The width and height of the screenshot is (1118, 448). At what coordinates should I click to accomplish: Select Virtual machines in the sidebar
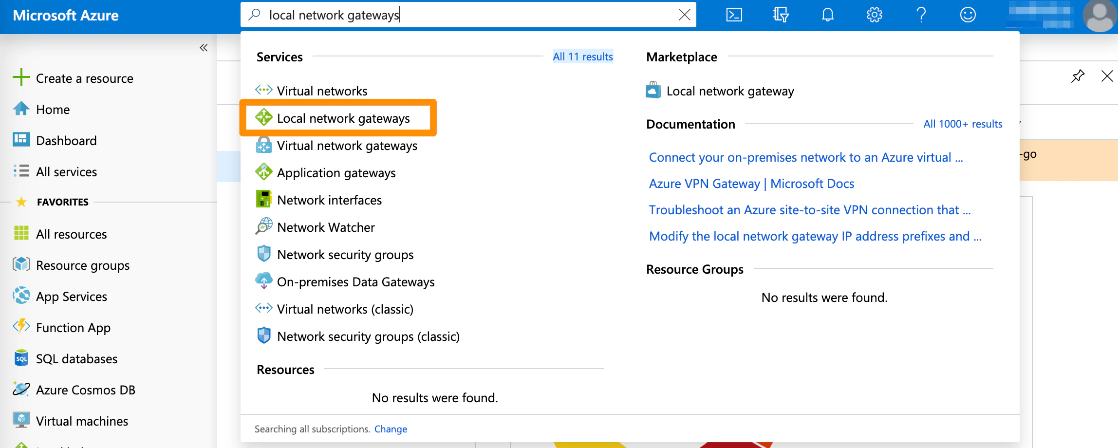pyautogui.click(x=81, y=421)
